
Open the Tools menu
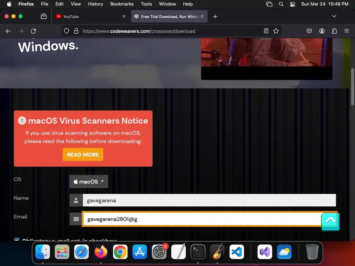pyautogui.click(x=146, y=4)
